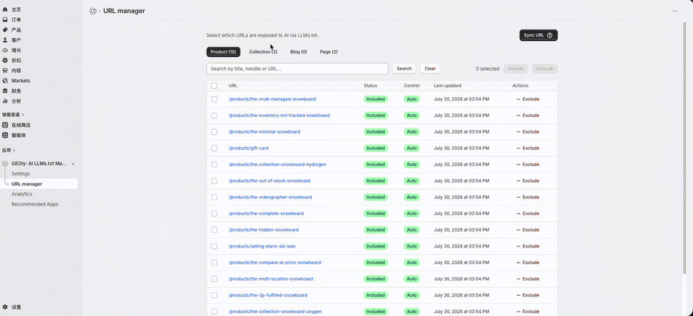
Task: Focus the search by title, handle or URL field
Action: coord(297,69)
